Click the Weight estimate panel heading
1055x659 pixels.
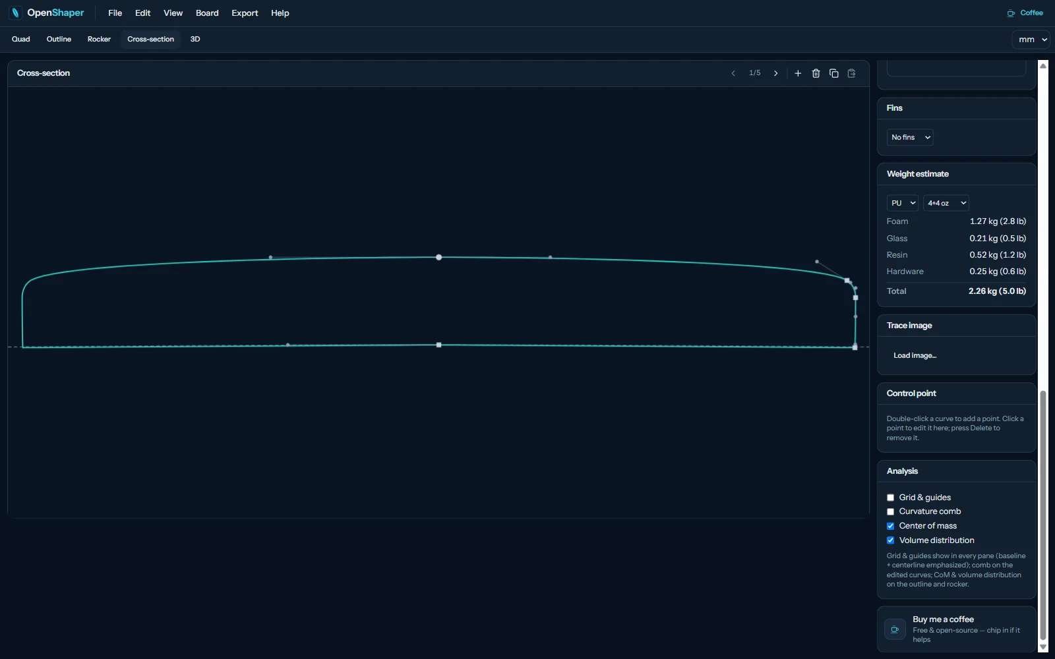[917, 174]
